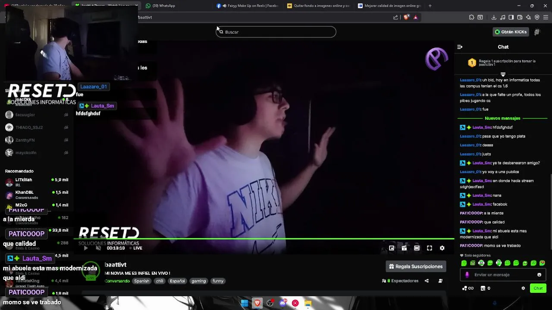Click the share page icon in address bar

tap(395, 17)
